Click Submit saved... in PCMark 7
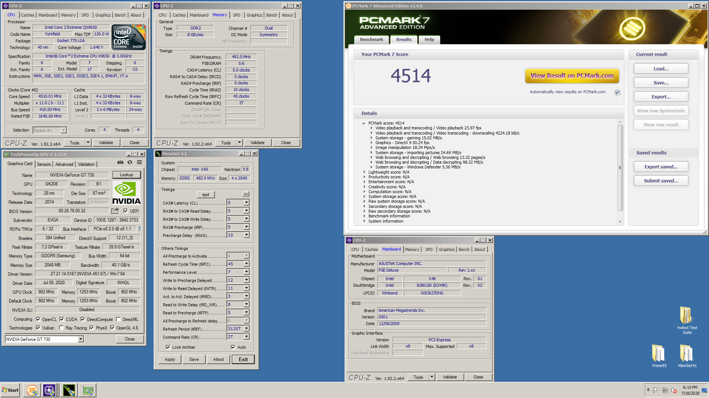Screen dimensions: 709x398 point(661,181)
